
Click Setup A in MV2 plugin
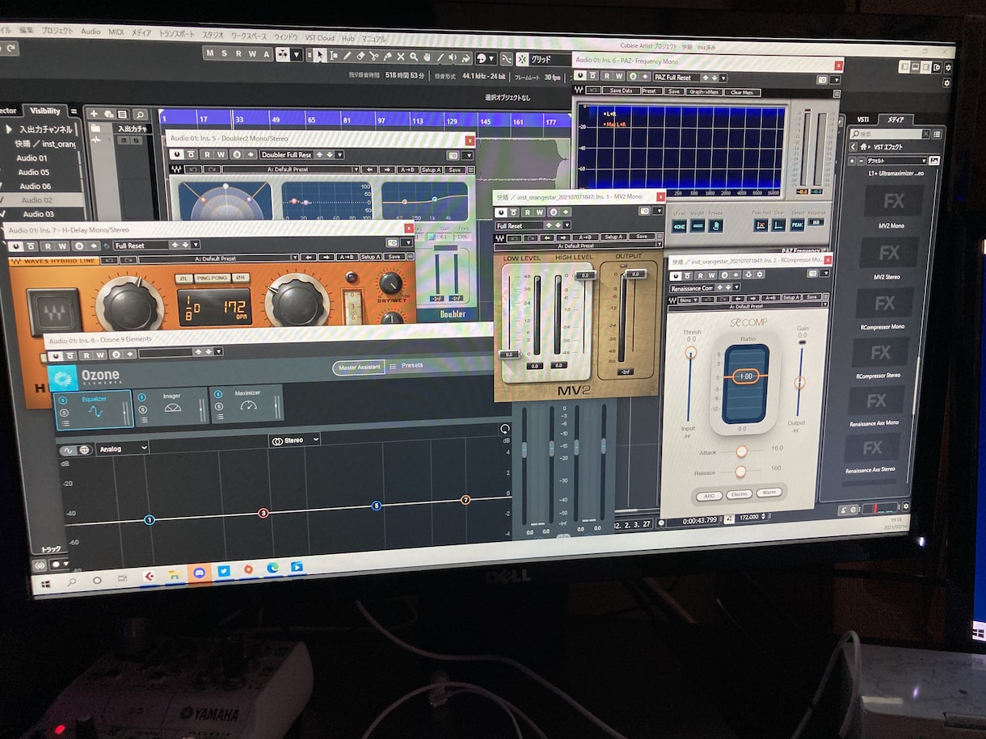point(613,237)
